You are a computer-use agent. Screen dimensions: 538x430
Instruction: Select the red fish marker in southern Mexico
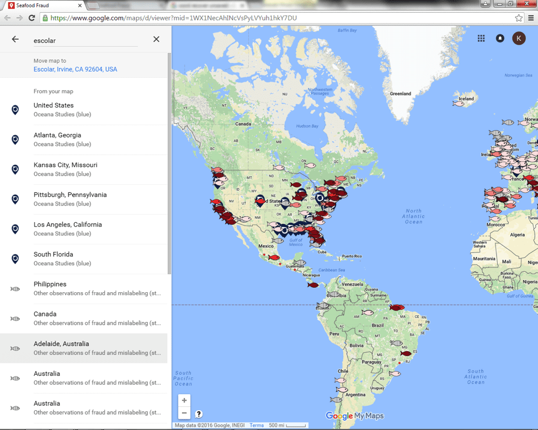click(274, 257)
